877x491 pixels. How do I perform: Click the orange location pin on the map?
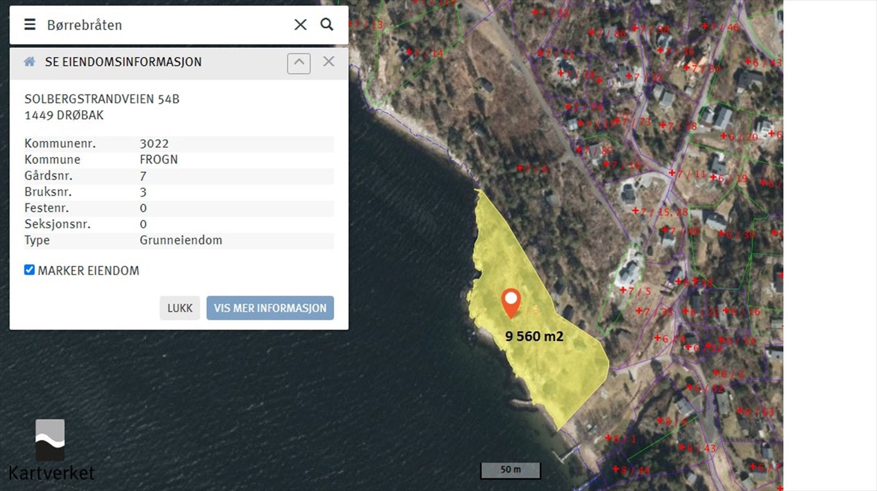point(511,303)
